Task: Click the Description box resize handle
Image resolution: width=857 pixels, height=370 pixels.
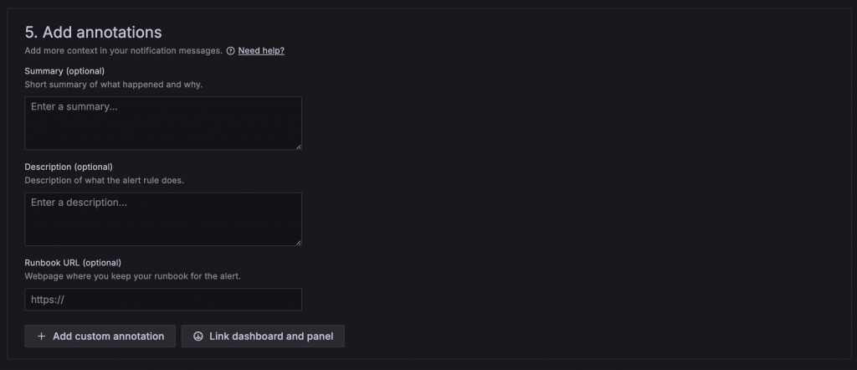Action: (x=297, y=242)
